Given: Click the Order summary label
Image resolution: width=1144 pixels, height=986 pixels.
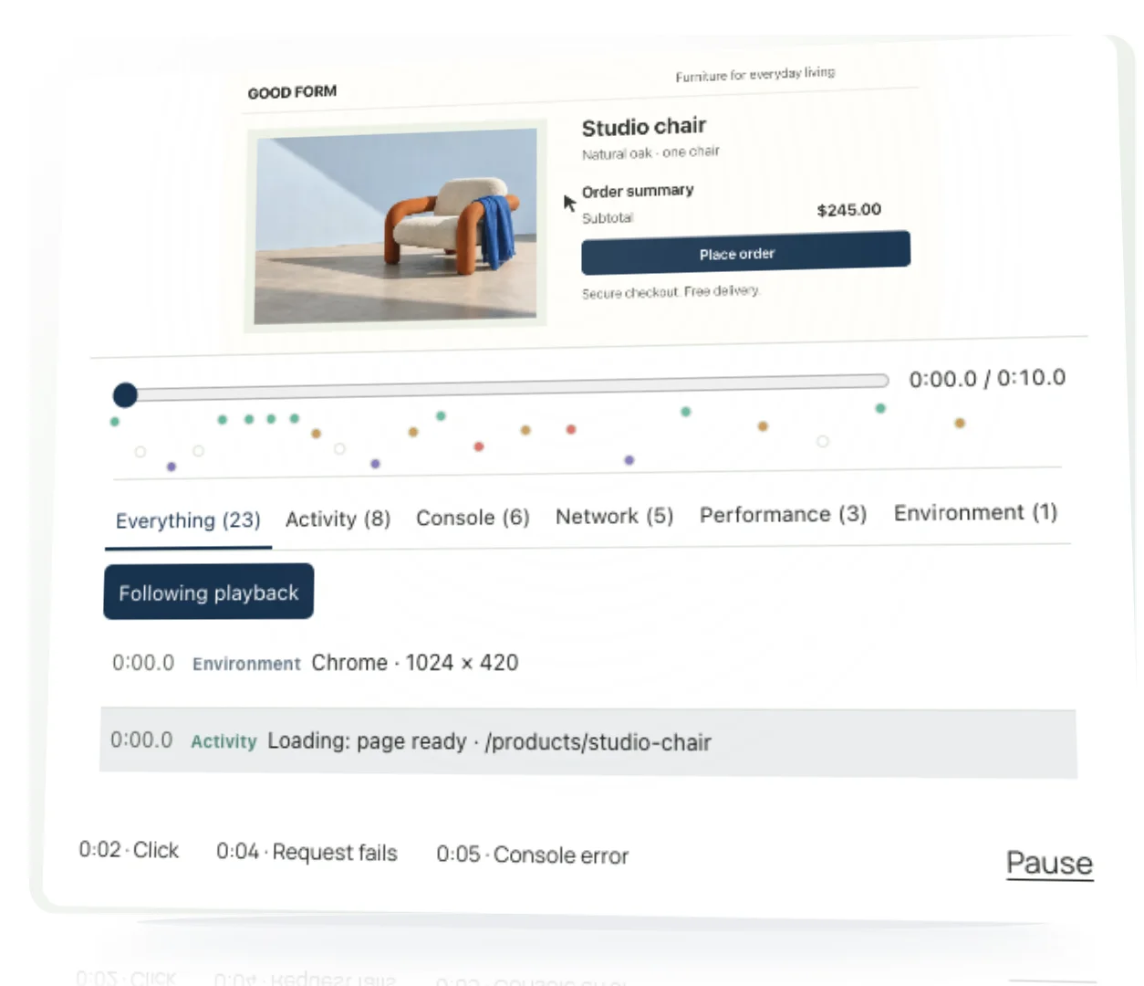Looking at the screenshot, I should click(638, 191).
